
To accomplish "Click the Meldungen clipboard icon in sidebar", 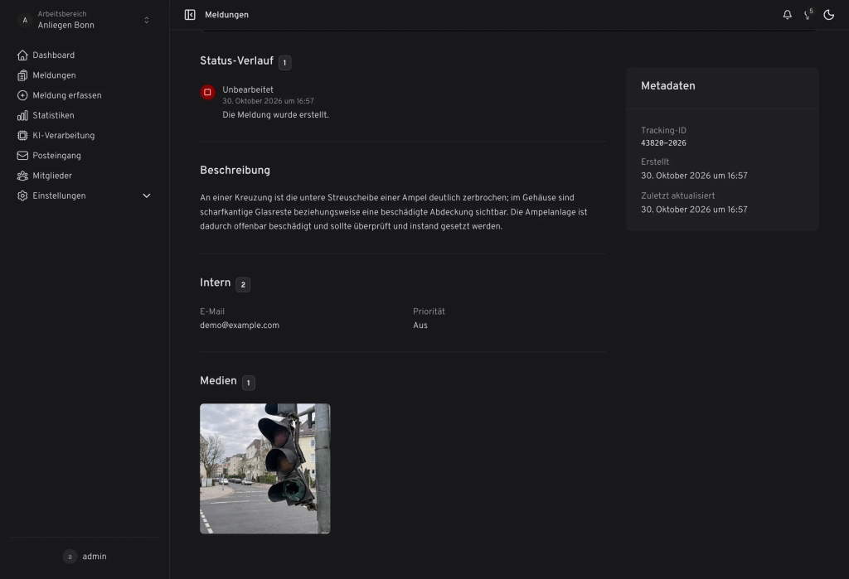I will pos(22,75).
